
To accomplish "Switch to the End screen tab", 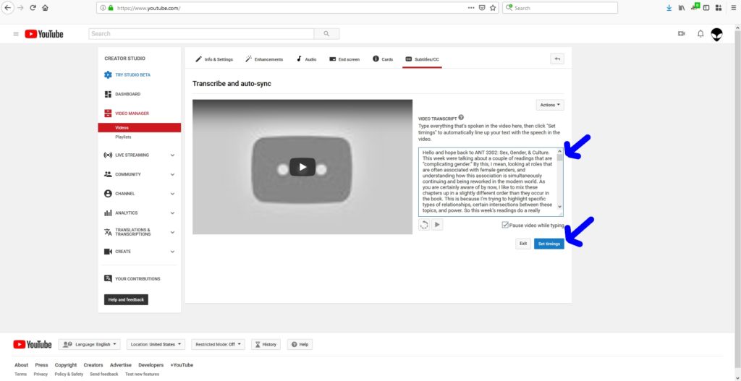I will pyautogui.click(x=344, y=59).
